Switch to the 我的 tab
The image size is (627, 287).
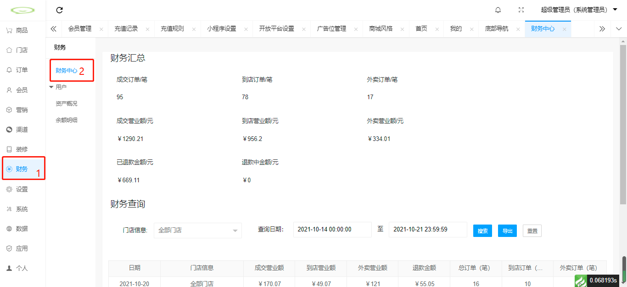click(456, 28)
